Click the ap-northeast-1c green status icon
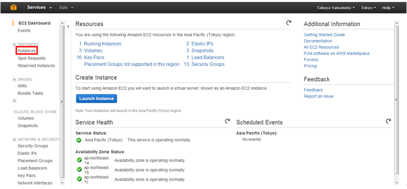The image size is (407, 189). click(x=79, y=179)
